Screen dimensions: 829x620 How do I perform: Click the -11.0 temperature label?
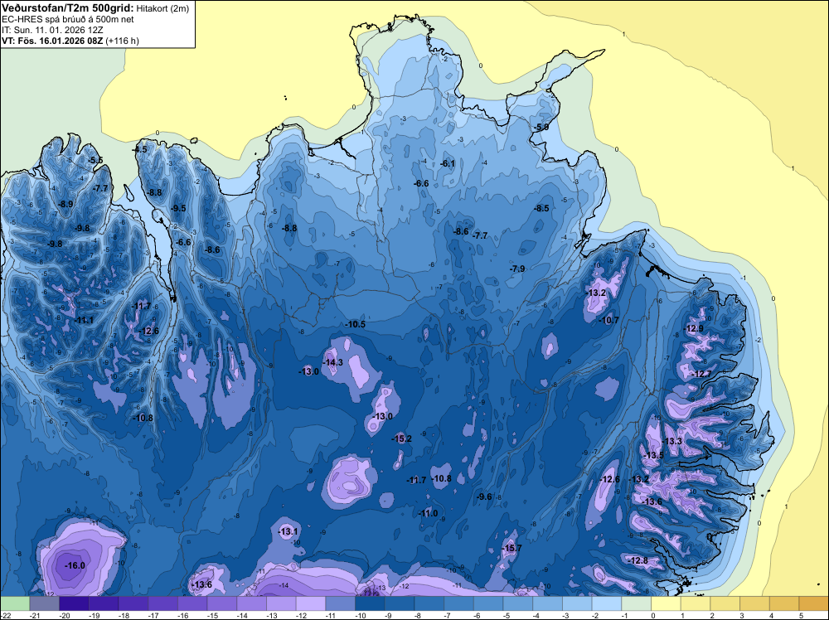pos(428,513)
